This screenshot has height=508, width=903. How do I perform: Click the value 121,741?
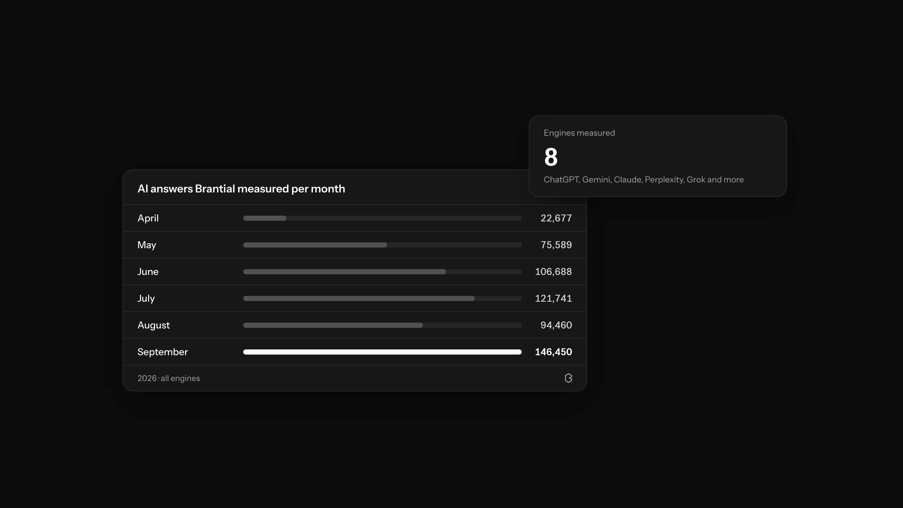click(x=553, y=298)
